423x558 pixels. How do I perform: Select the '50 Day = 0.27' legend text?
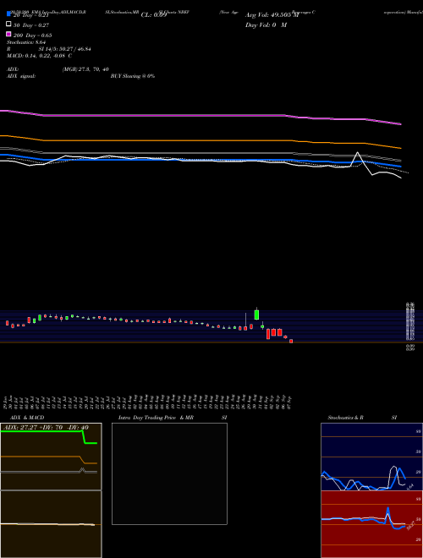click(x=31, y=25)
